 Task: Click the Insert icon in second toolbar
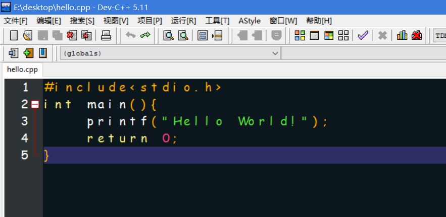13,53
